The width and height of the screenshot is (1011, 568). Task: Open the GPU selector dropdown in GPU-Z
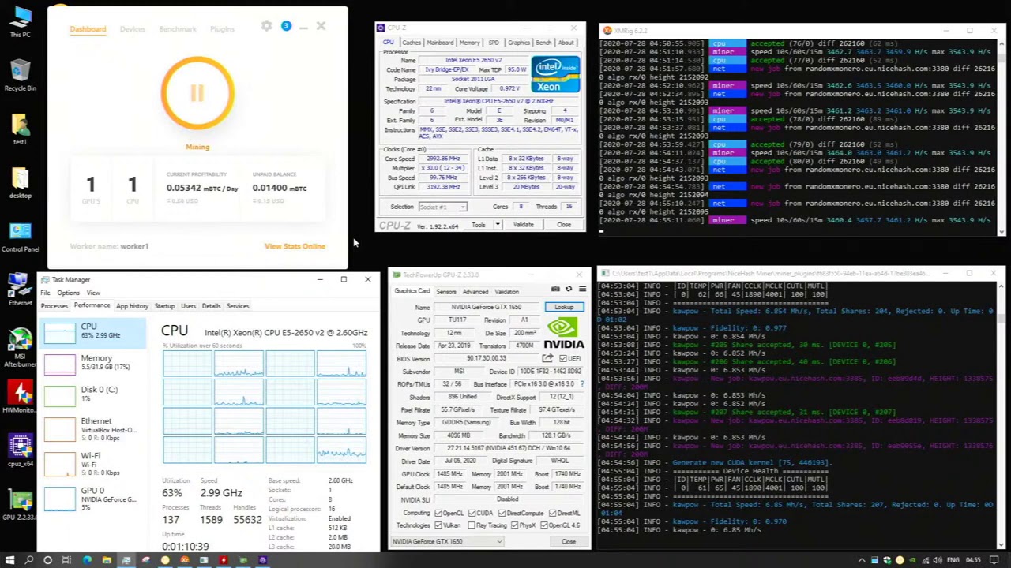[447, 541]
